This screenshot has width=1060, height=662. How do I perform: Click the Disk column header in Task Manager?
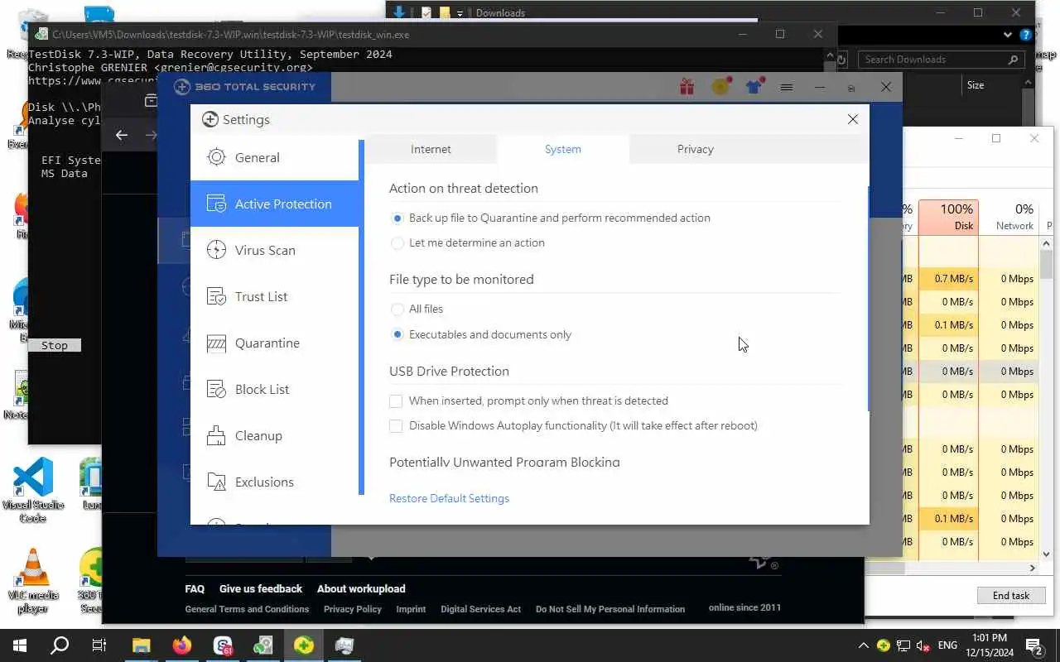click(948, 217)
